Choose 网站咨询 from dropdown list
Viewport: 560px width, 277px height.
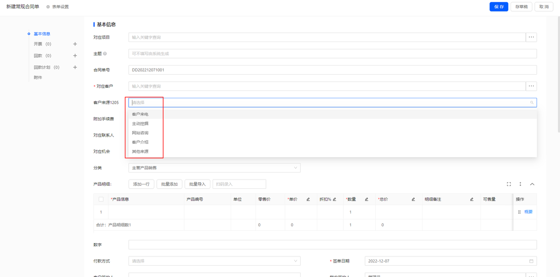(x=332, y=133)
